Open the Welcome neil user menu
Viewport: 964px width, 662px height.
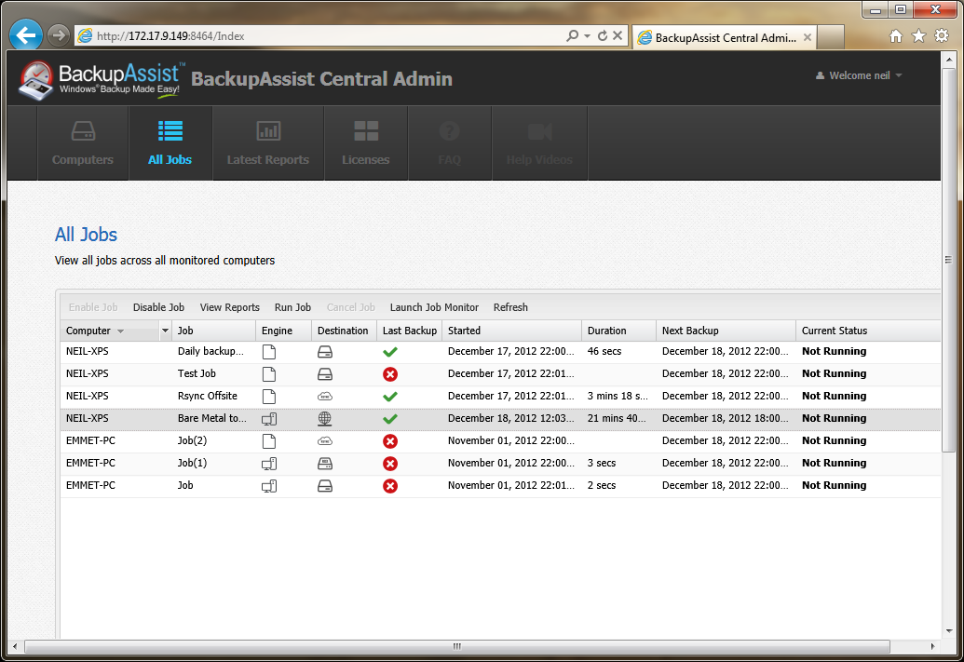click(x=858, y=75)
